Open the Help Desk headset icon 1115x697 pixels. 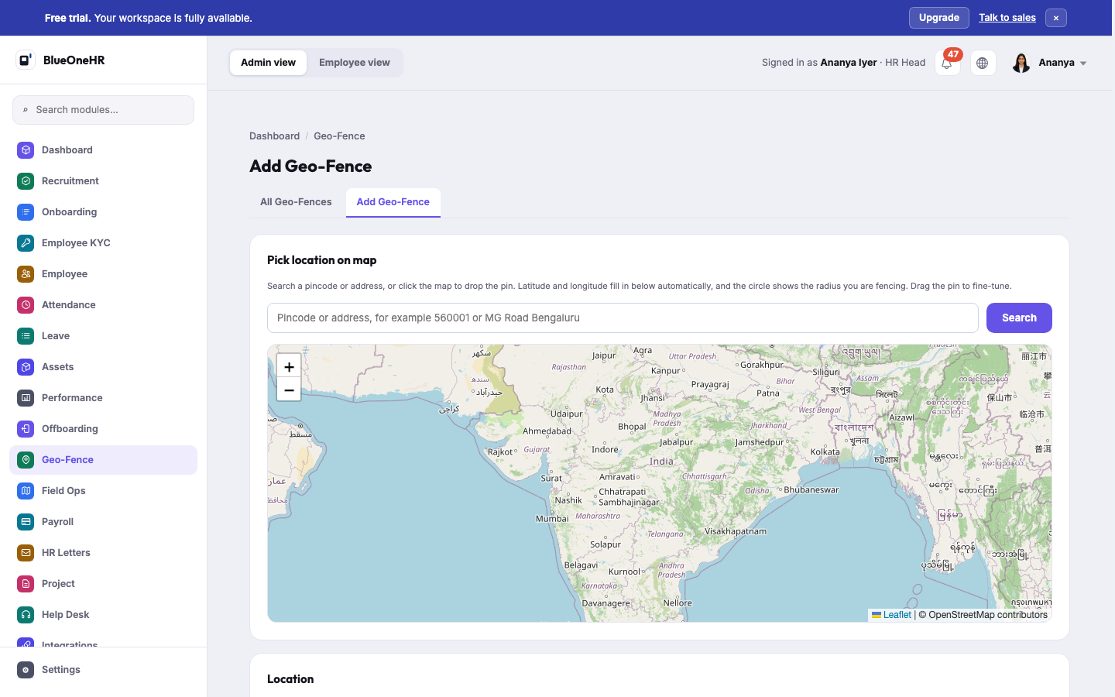pos(26,615)
